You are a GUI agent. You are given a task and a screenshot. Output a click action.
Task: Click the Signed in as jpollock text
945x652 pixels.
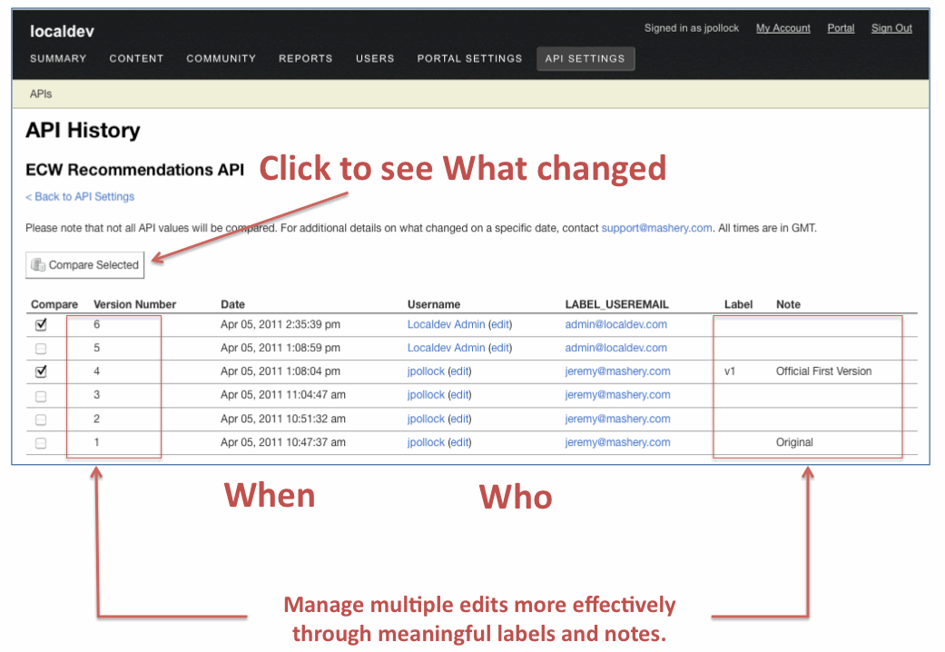[691, 28]
